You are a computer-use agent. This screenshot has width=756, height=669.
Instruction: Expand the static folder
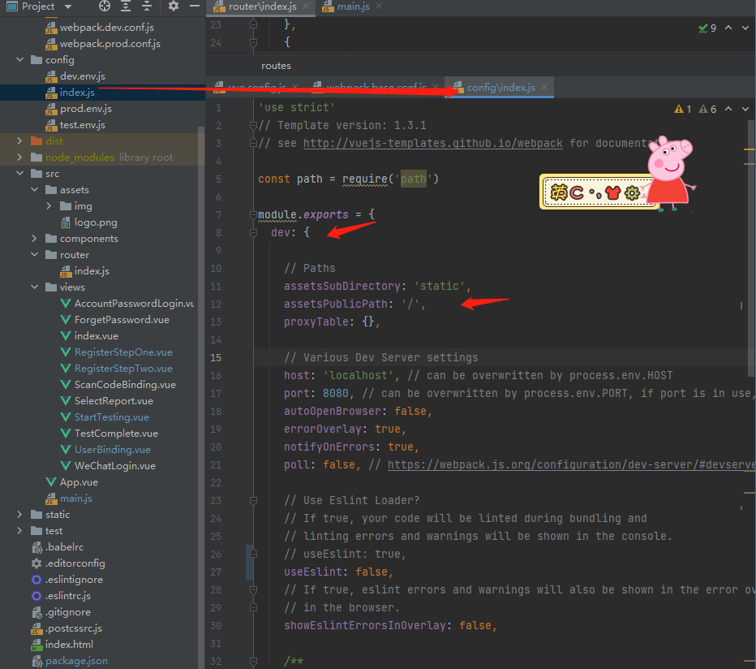pos(19,515)
